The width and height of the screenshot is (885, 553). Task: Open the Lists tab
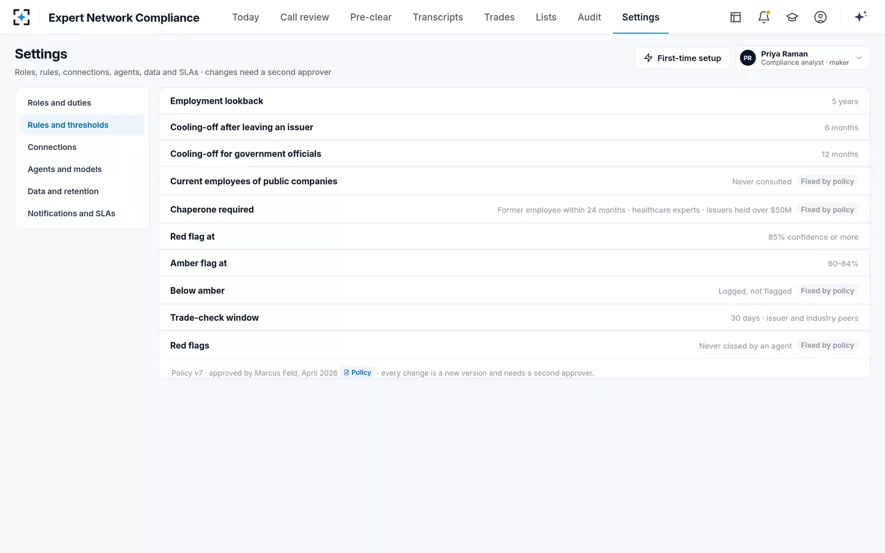pyautogui.click(x=546, y=17)
